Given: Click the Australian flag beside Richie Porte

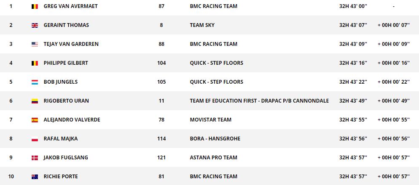Looking at the screenshot, I should (35, 177).
